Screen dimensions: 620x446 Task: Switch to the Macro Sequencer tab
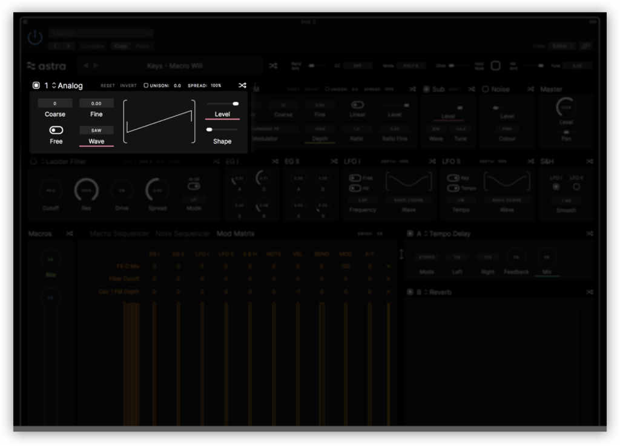tap(119, 234)
